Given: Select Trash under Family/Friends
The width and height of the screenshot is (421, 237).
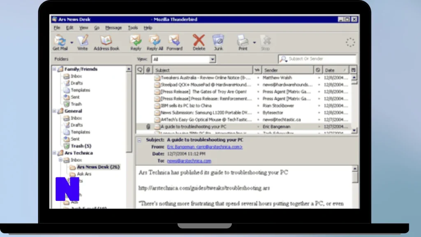Looking at the screenshot, I should (x=76, y=104).
